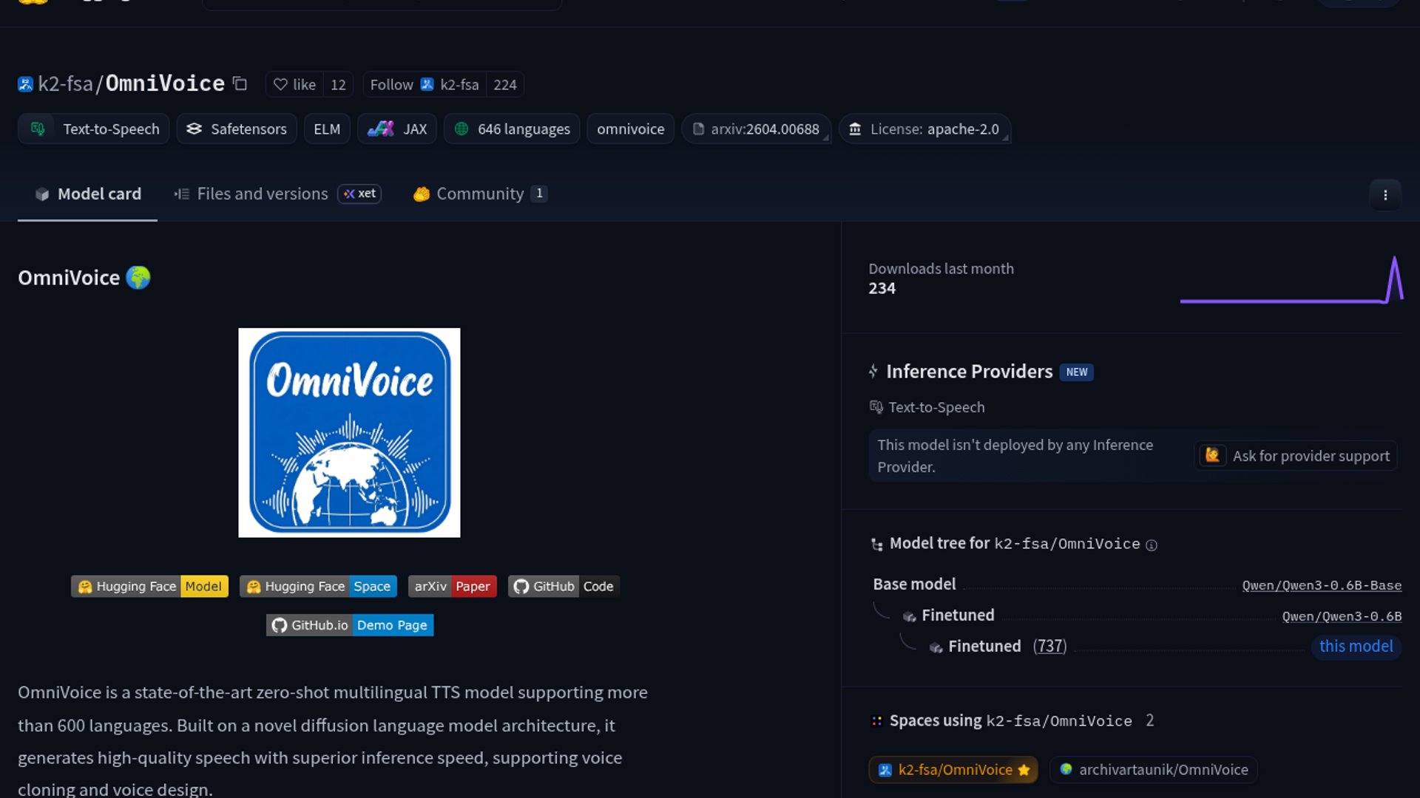Filter by the Text-to-Speech tag

point(94,129)
